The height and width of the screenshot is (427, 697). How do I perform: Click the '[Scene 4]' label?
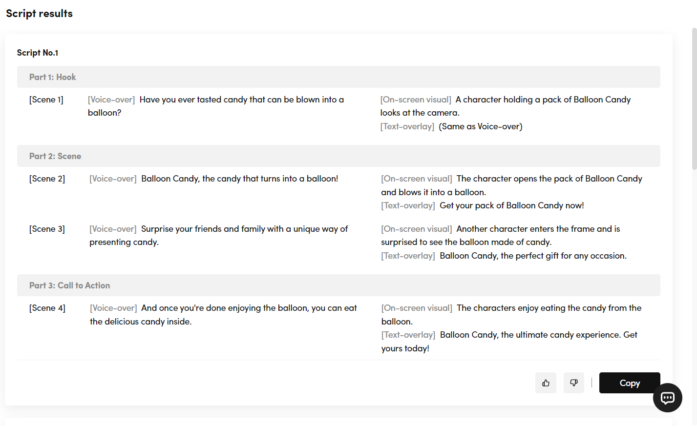tap(47, 308)
